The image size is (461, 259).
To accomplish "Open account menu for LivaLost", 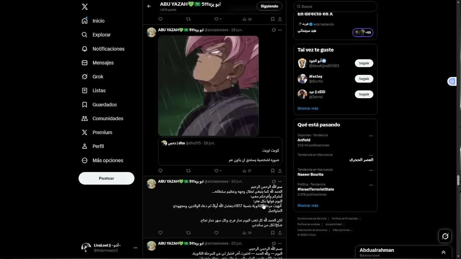I will [135, 248].
